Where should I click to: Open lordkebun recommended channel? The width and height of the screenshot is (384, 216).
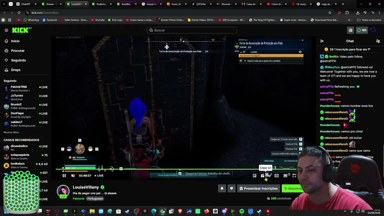(25, 165)
